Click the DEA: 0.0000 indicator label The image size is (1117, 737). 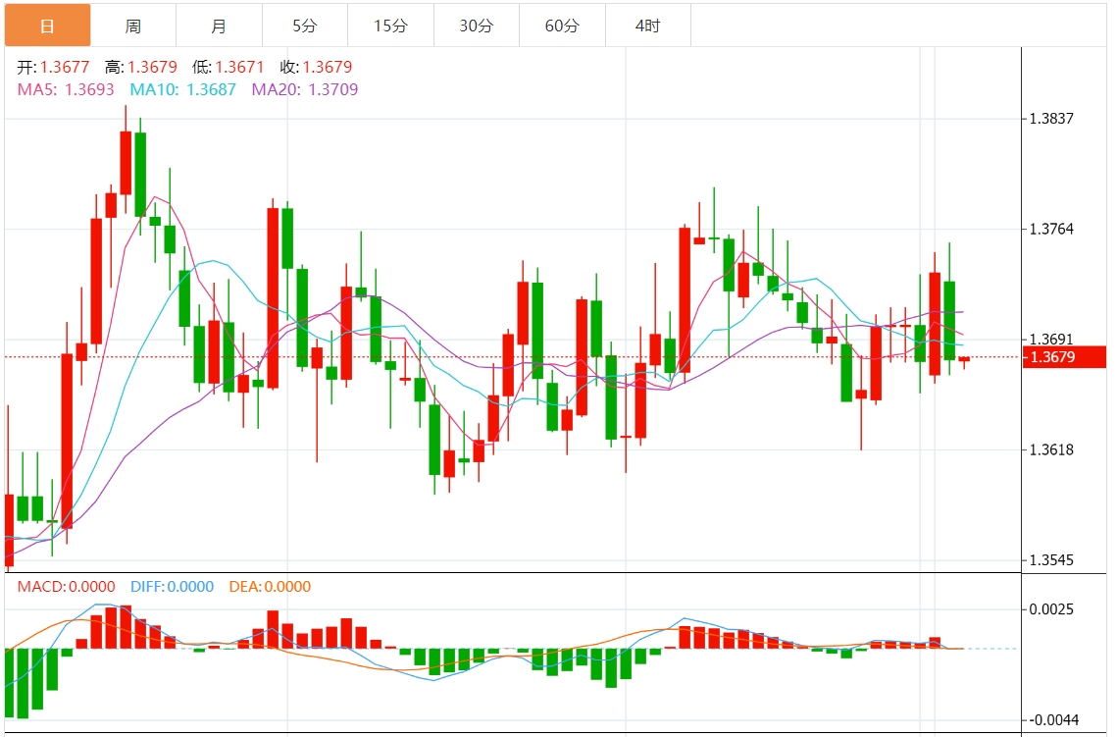(270, 587)
